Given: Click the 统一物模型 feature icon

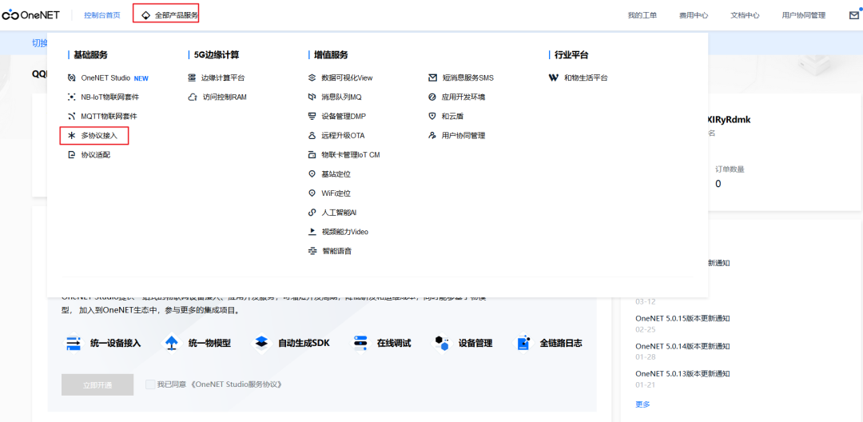Looking at the screenshot, I should pos(171,343).
